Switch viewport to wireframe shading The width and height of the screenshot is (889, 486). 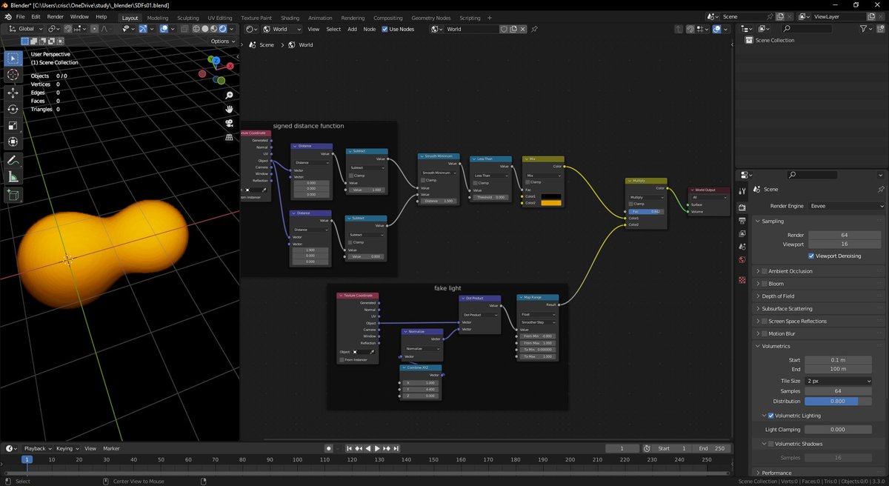(196, 29)
